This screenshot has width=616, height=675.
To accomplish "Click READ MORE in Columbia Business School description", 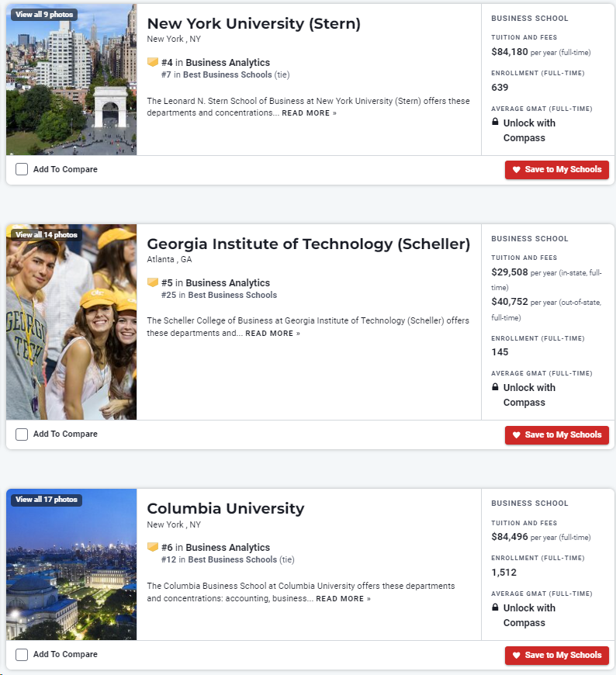I will (343, 599).
